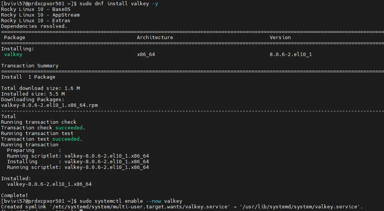Click the 'Installed:' label
384x211 pixels.
(16, 178)
